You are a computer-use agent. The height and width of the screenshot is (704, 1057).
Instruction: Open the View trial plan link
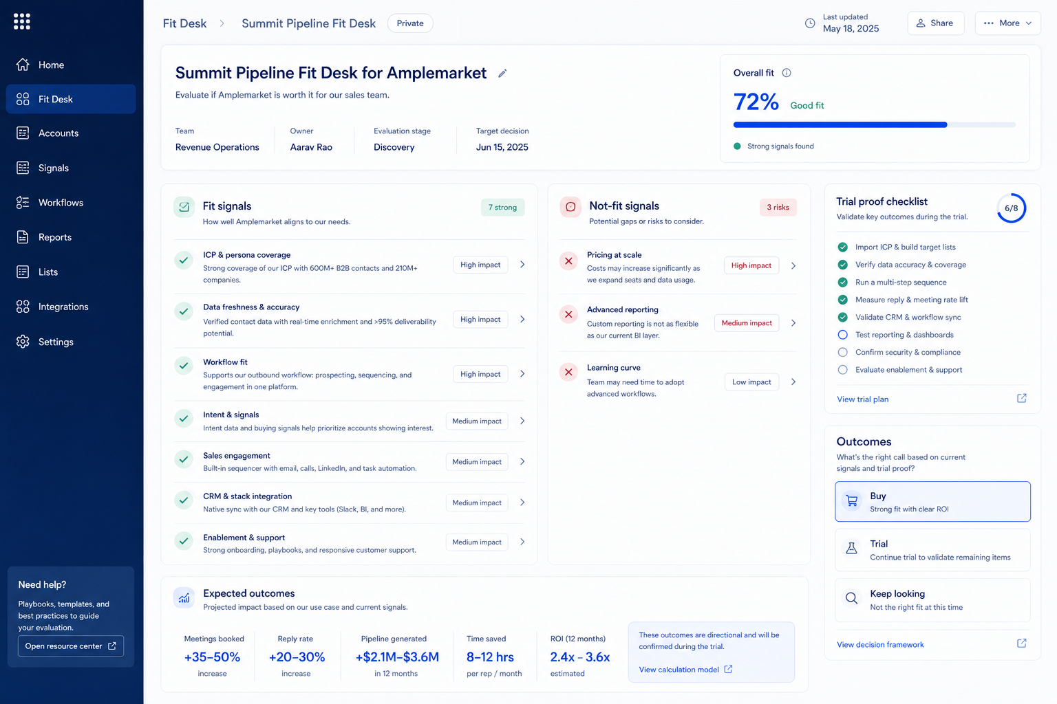coord(862,399)
